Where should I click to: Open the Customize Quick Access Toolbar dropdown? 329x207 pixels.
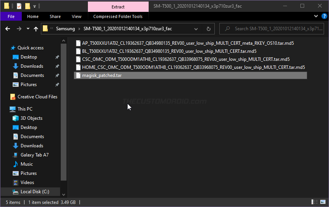click(35, 6)
